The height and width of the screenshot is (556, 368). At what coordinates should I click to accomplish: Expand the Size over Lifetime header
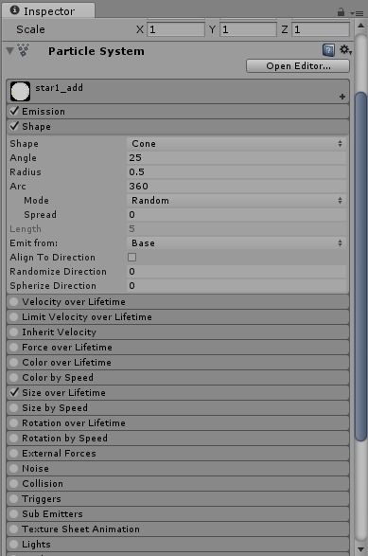tap(178, 392)
